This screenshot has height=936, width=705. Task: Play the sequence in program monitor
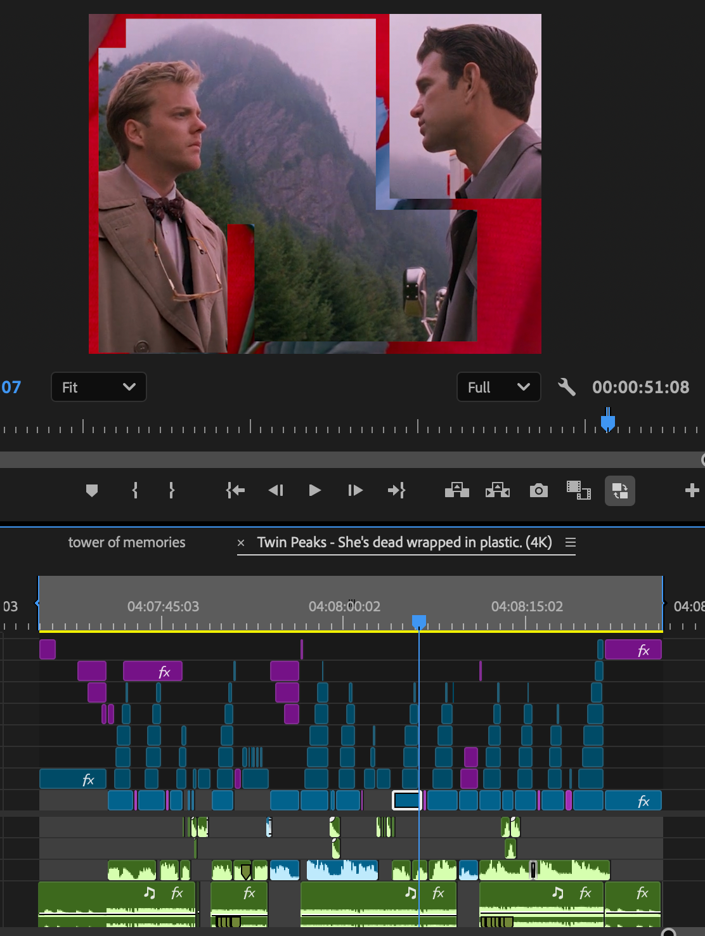click(x=314, y=490)
